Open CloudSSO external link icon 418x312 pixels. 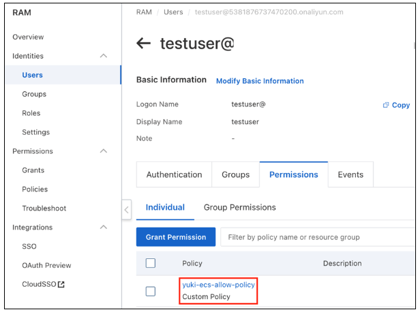(61, 285)
